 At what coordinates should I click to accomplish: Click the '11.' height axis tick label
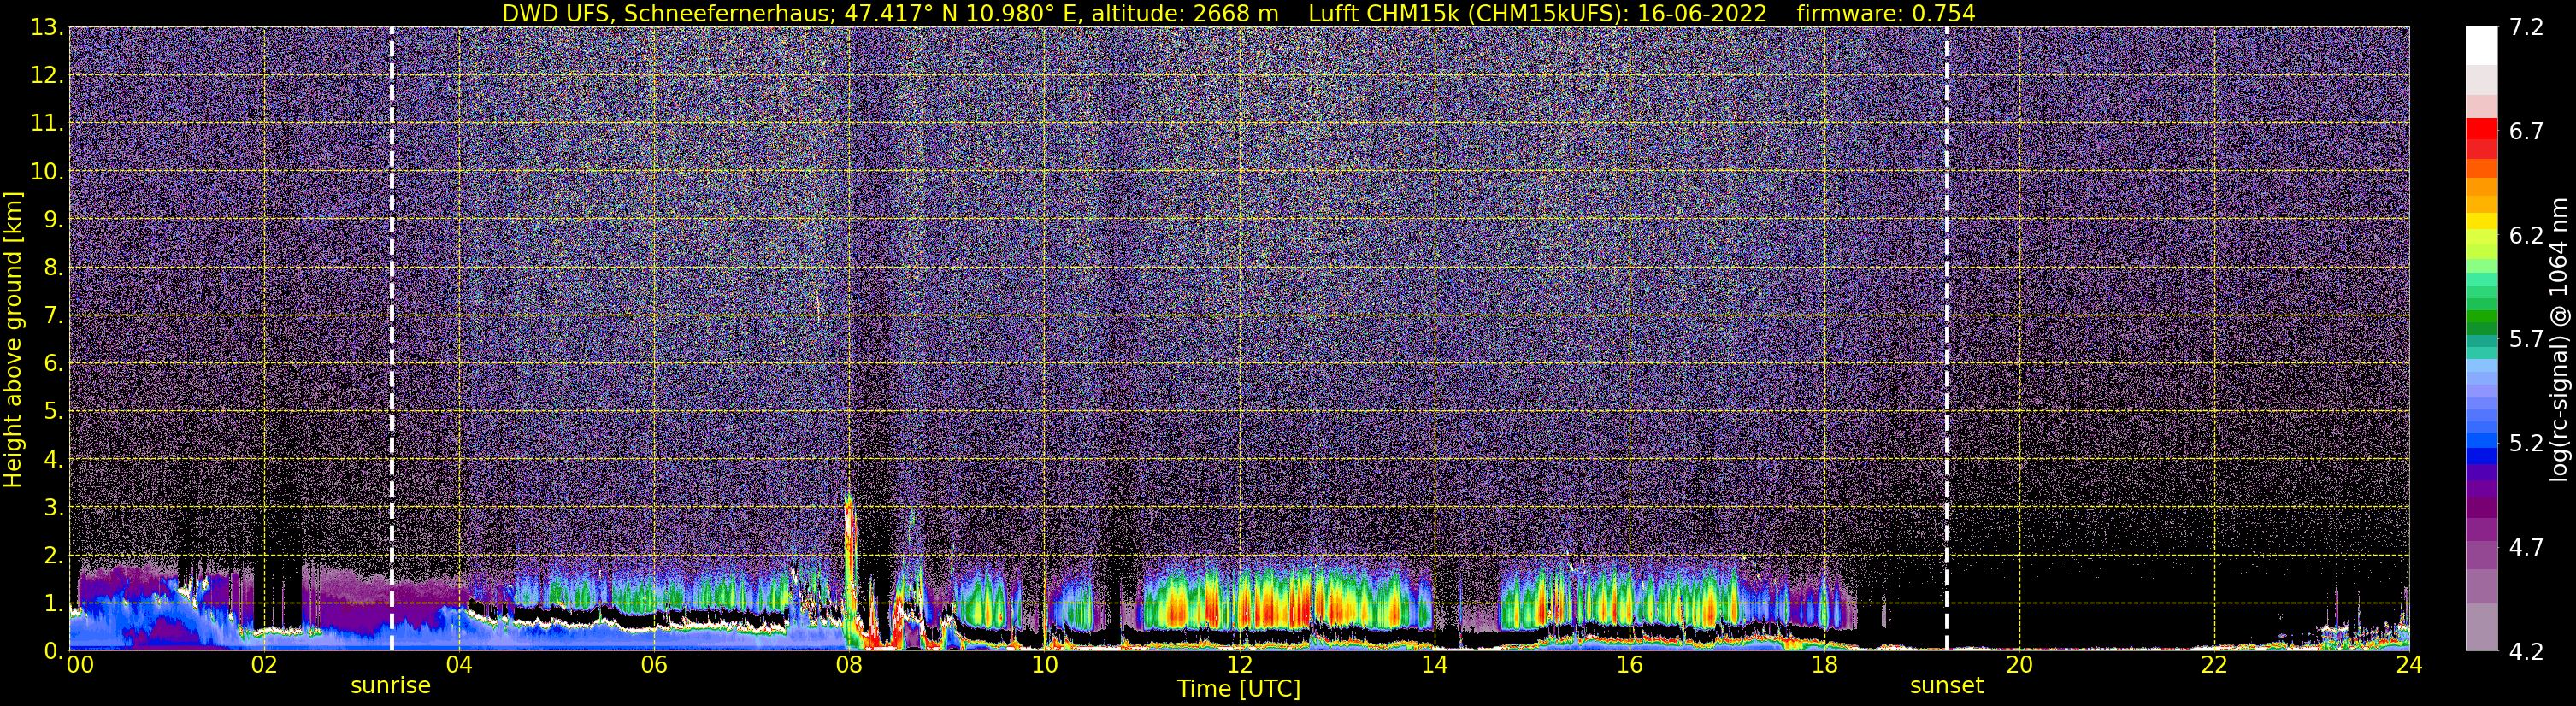pos(46,124)
